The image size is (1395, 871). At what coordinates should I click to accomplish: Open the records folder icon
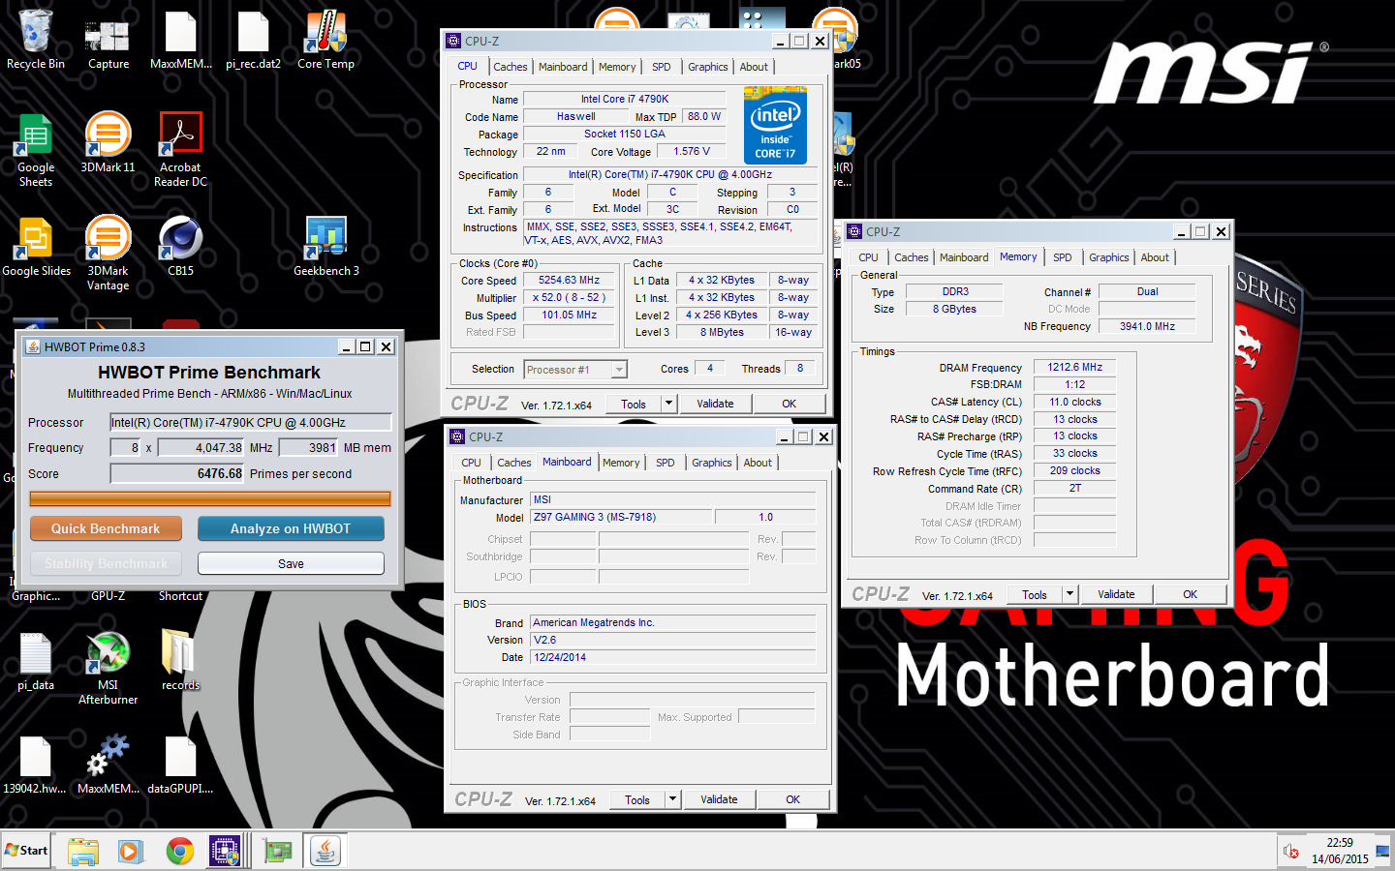click(x=180, y=661)
